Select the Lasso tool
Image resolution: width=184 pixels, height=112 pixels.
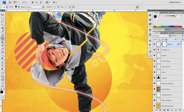2,21
